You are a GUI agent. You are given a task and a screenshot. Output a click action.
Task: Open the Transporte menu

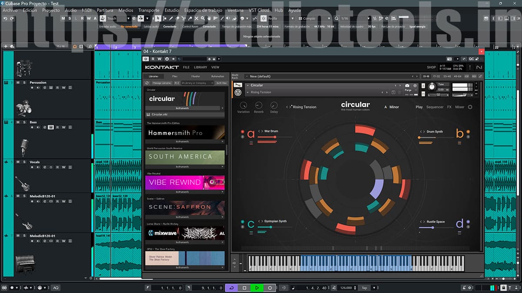[149, 10]
